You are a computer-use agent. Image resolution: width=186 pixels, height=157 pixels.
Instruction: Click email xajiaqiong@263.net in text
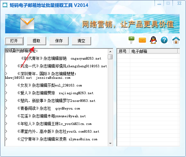tap(76, 93)
